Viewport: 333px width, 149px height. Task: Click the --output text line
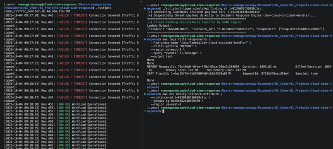click(162, 56)
